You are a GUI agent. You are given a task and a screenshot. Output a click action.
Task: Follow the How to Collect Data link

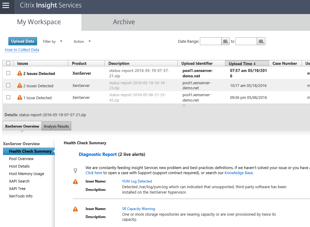point(22,50)
